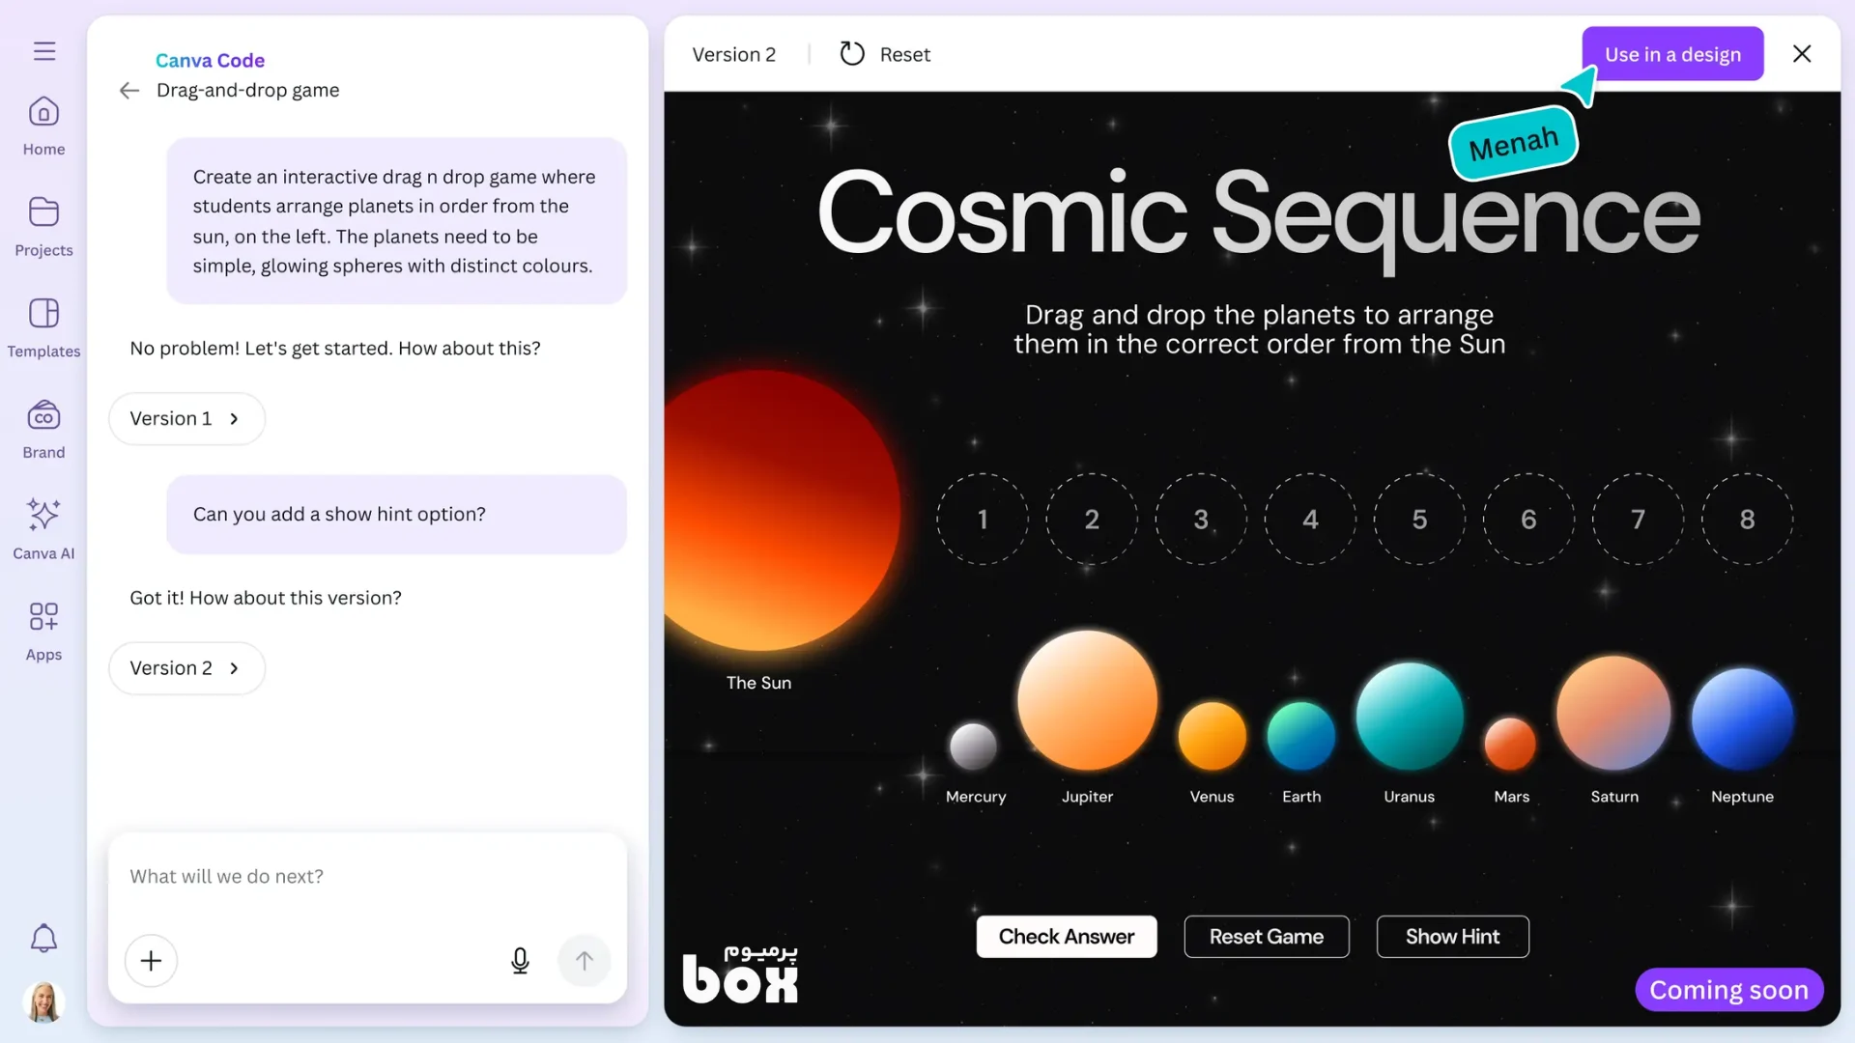Go to Home in sidebar
Viewport: 1855px width, 1043px height.
point(43,127)
